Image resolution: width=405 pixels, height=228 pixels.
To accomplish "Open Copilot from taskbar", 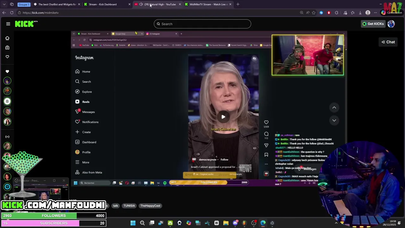I will coord(189,223).
